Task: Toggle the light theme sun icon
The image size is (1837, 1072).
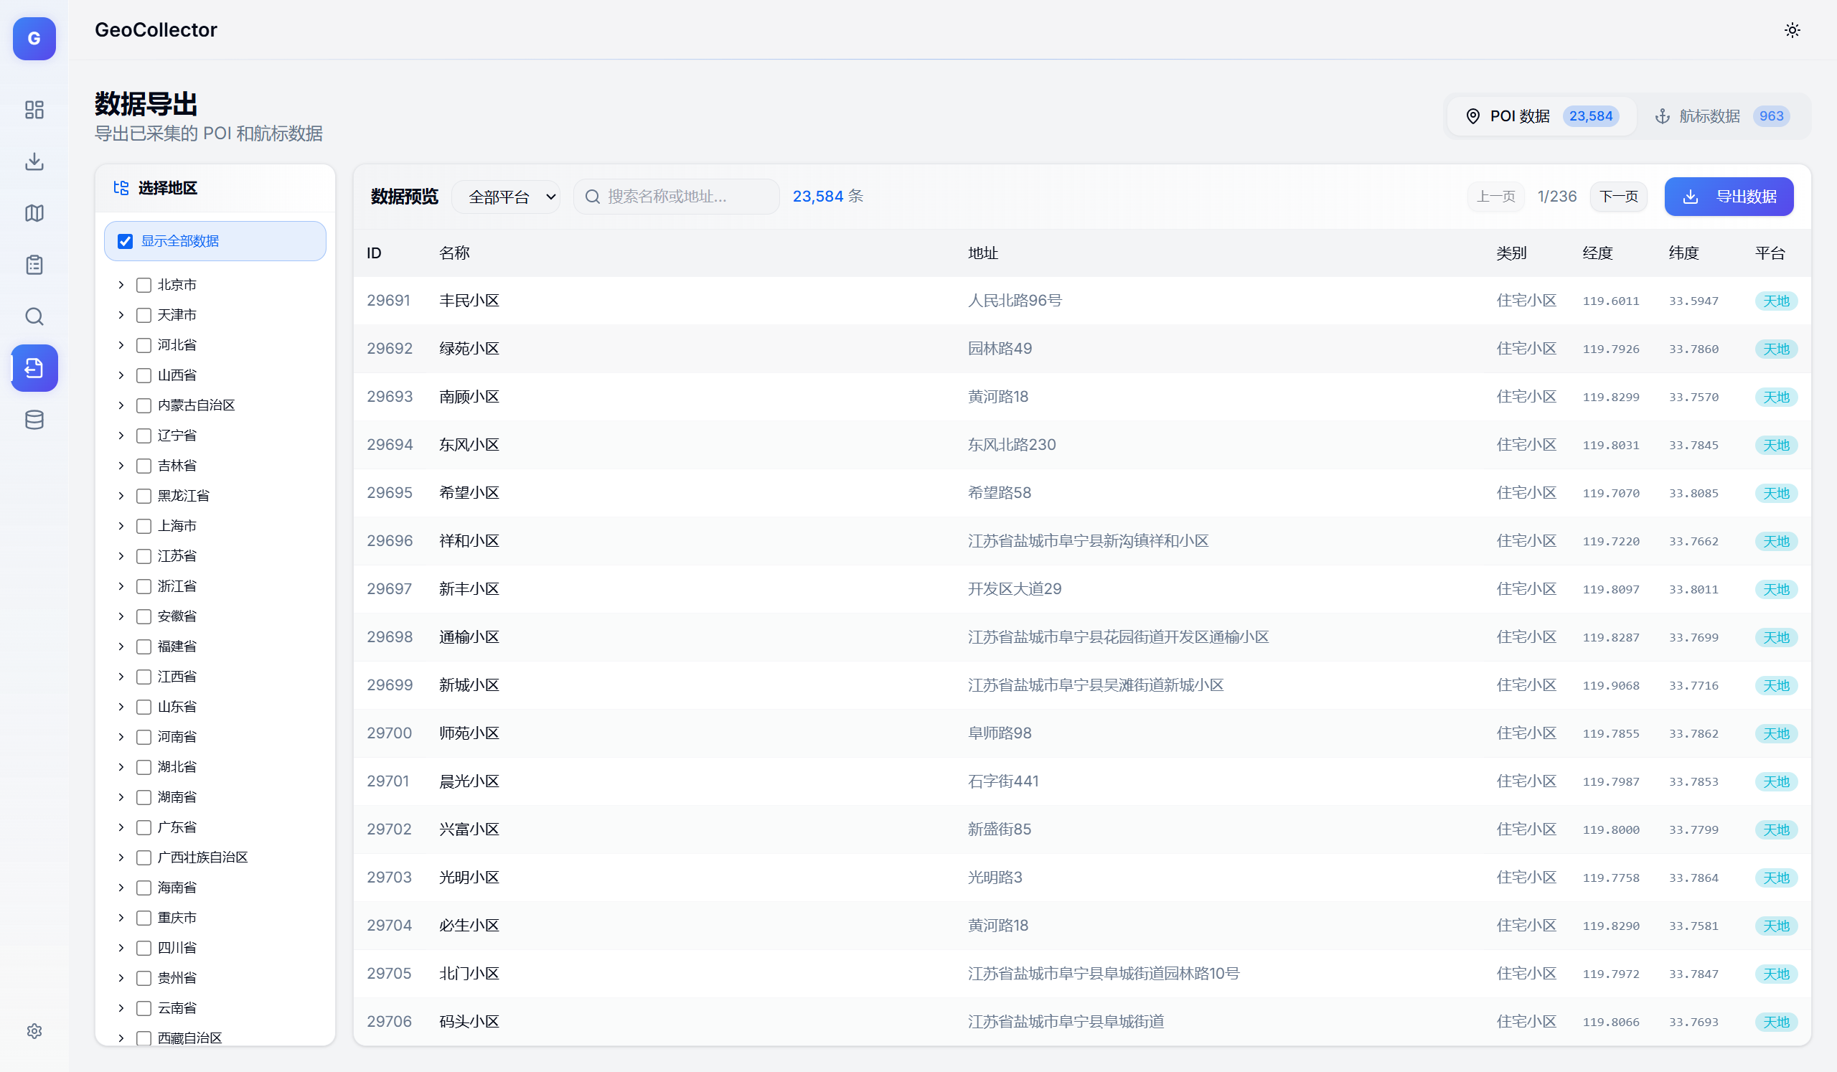Action: click(x=1792, y=30)
